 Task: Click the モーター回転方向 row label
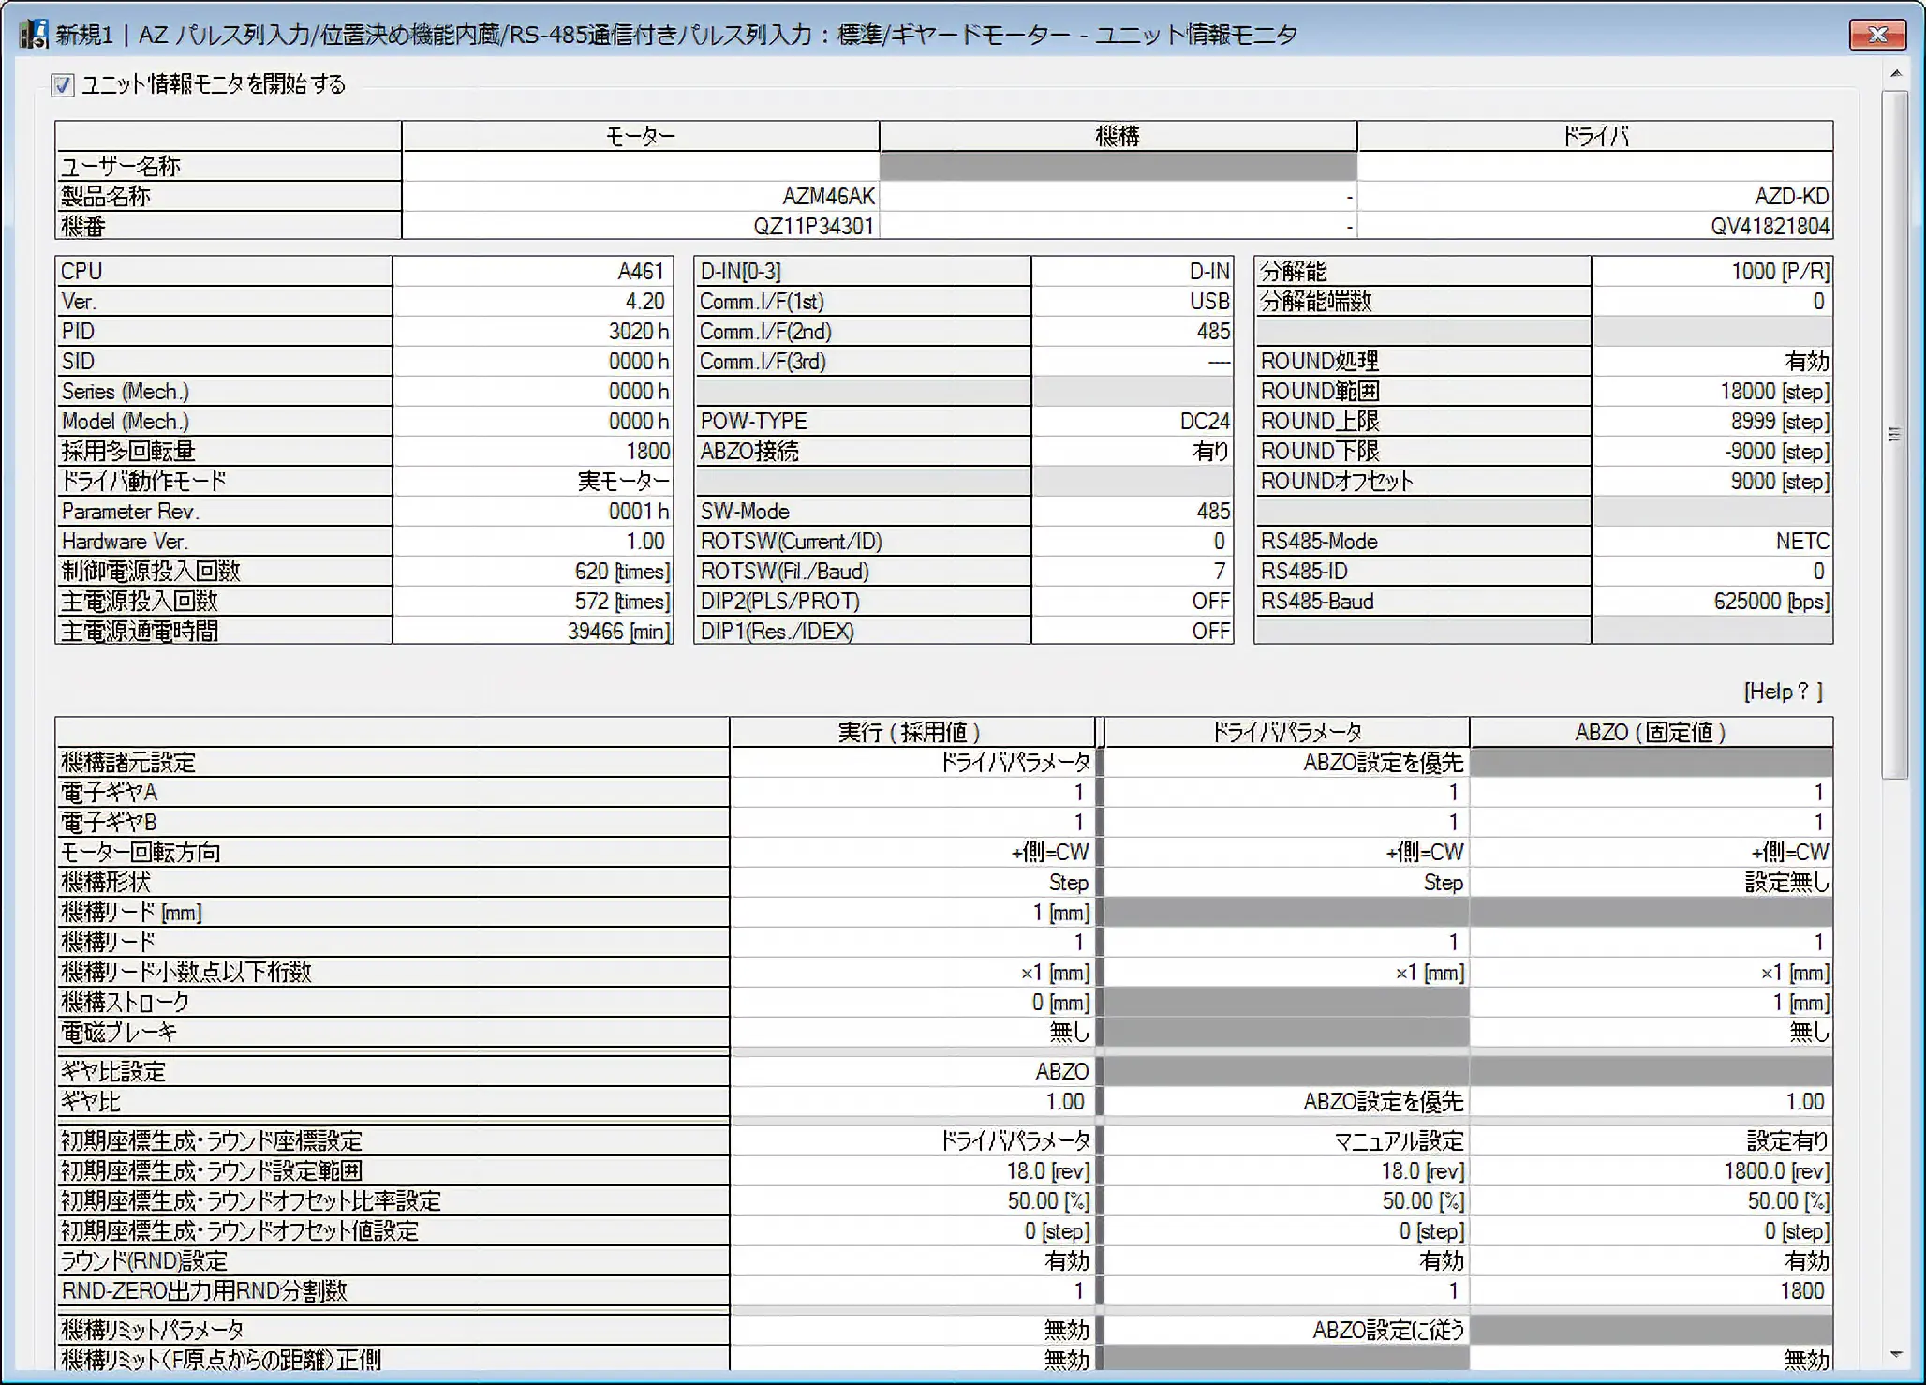[x=393, y=852]
